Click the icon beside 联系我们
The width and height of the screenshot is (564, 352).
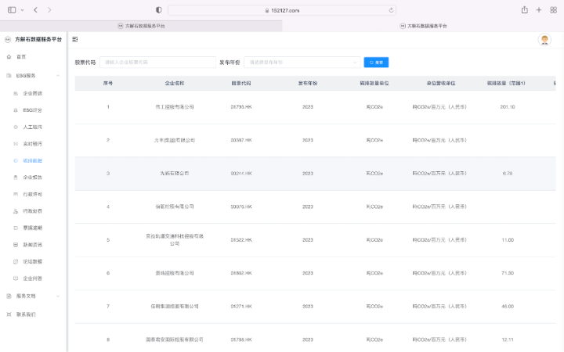(x=9, y=314)
